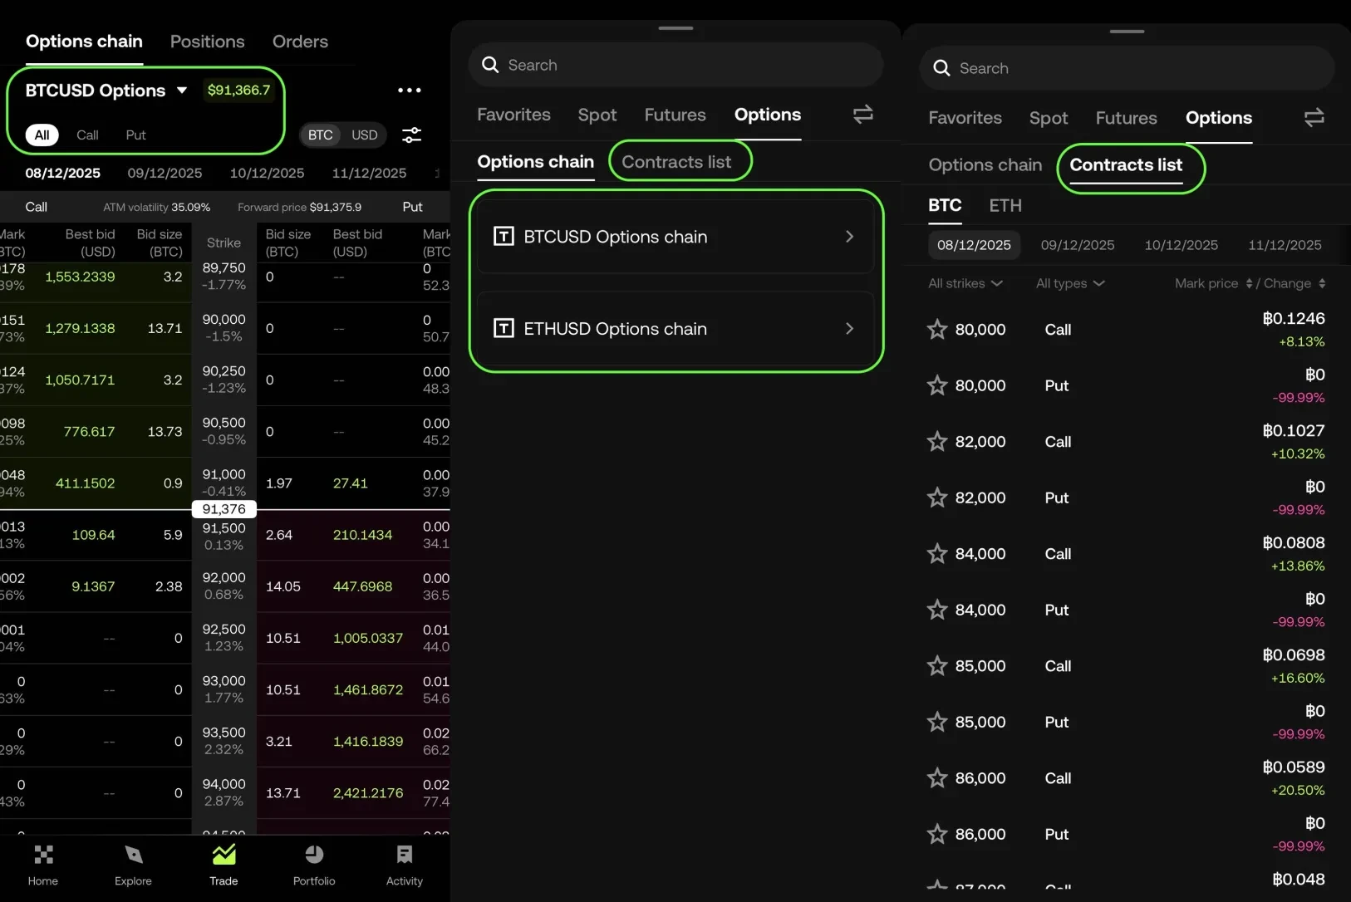Switch to the Positions tab
1351x902 pixels.
(x=207, y=42)
